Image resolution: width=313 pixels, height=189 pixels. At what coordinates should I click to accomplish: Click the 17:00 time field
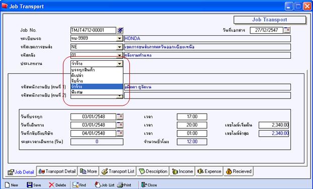click(192, 117)
